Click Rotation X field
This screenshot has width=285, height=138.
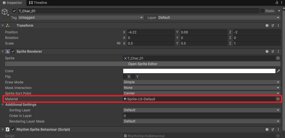[x=151, y=38]
